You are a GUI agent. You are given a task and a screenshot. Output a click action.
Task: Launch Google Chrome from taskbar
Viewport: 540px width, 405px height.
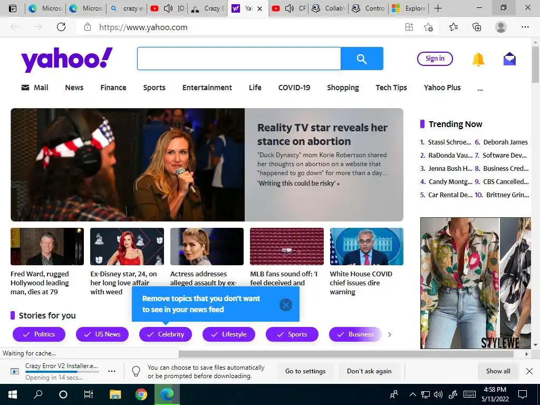click(141, 394)
